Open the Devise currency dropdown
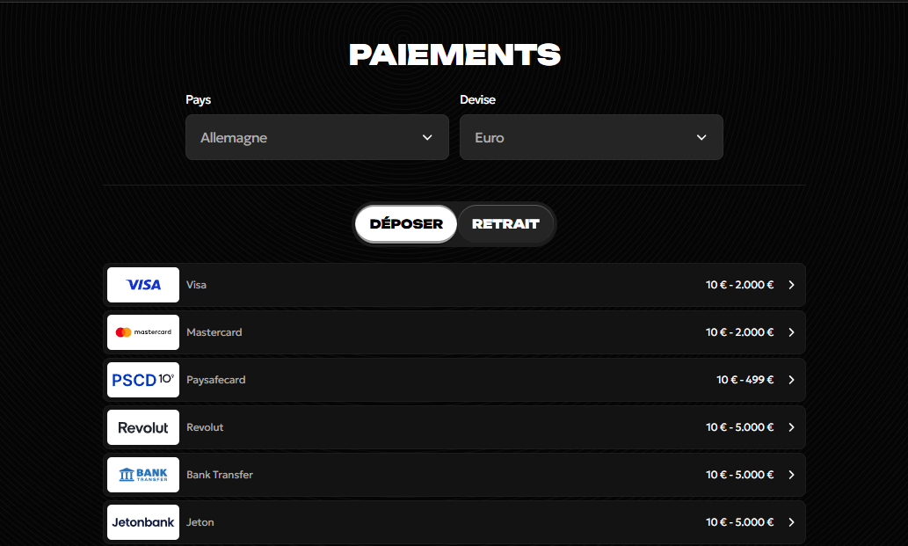The width and height of the screenshot is (908, 546). pos(591,137)
